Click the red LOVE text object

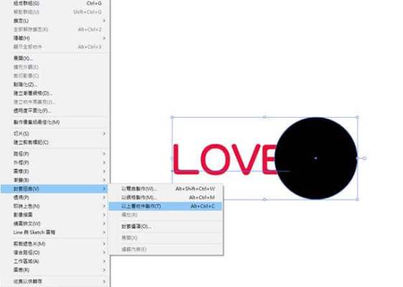pos(224,159)
